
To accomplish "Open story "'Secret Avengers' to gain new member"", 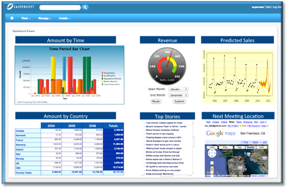I will click(x=163, y=141).
